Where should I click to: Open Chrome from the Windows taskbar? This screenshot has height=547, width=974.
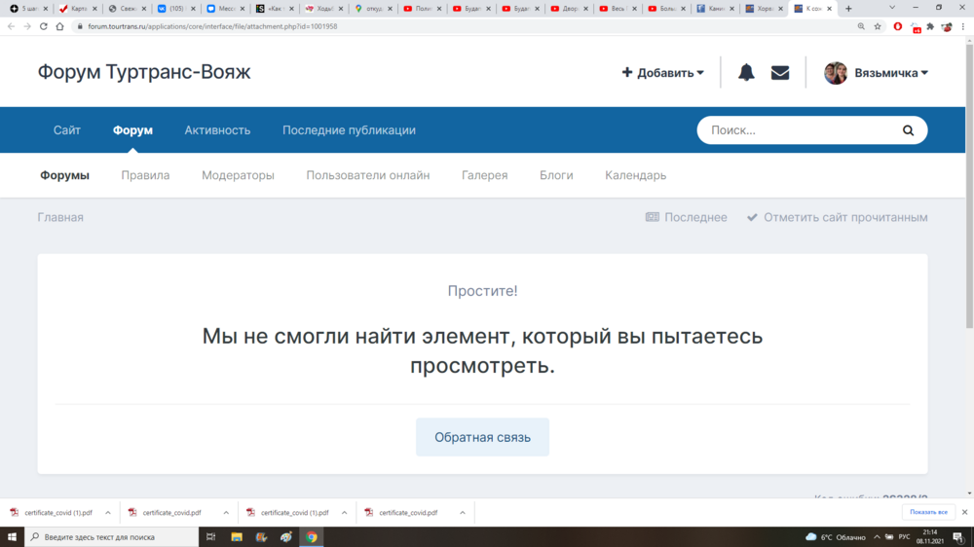click(312, 536)
